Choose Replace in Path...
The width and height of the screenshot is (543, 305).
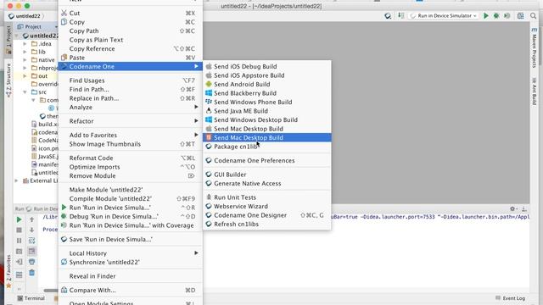(x=130, y=98)
